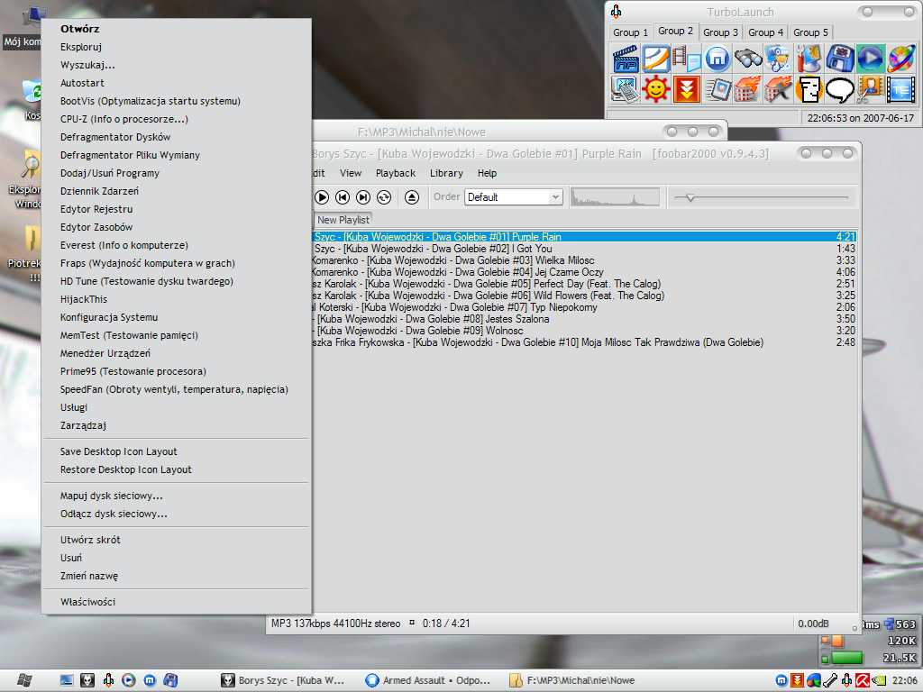Launch the binoculars icon in TurboLaunch

click(x=748, y=59)
